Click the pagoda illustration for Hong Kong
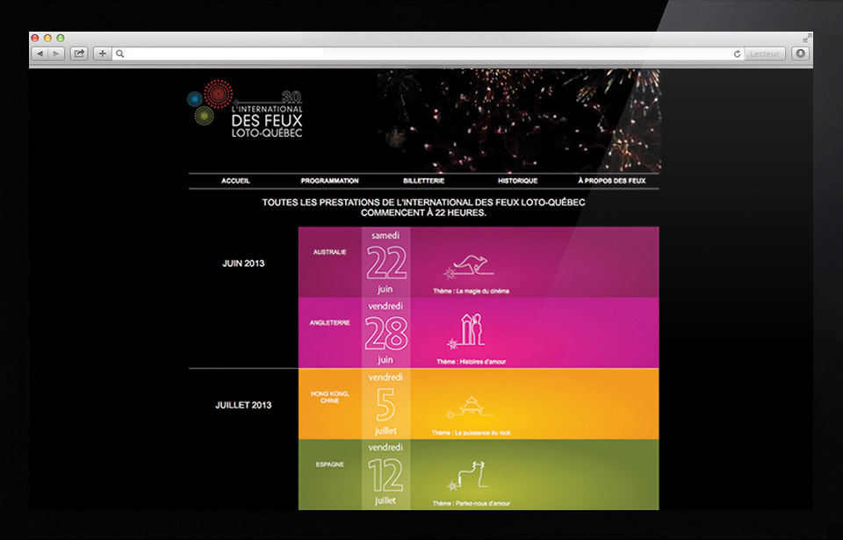 pos(466,405)
